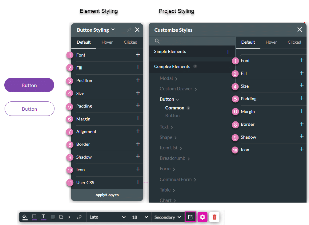
Task: Select the Clicked tab in Customize Styles
Action: [x=294, y=42]
